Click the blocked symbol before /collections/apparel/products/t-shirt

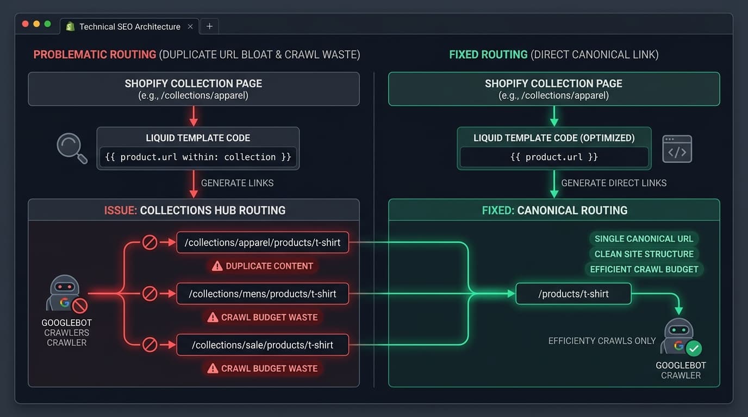coord(150,242)
